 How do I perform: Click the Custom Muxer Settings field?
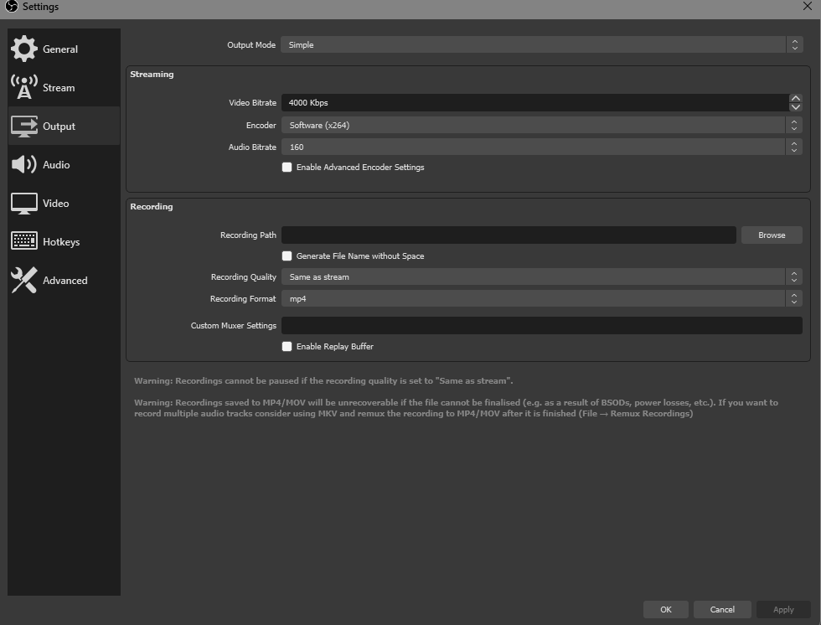click(541, 325)
